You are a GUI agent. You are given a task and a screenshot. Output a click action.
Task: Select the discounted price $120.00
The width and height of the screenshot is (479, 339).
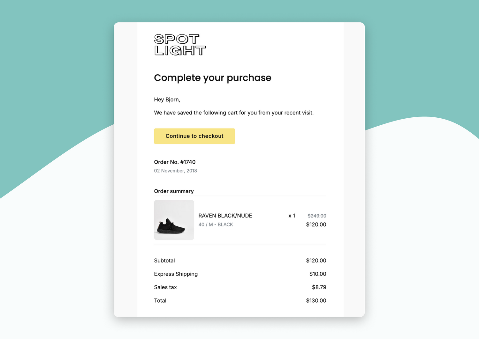coord(316,225)
